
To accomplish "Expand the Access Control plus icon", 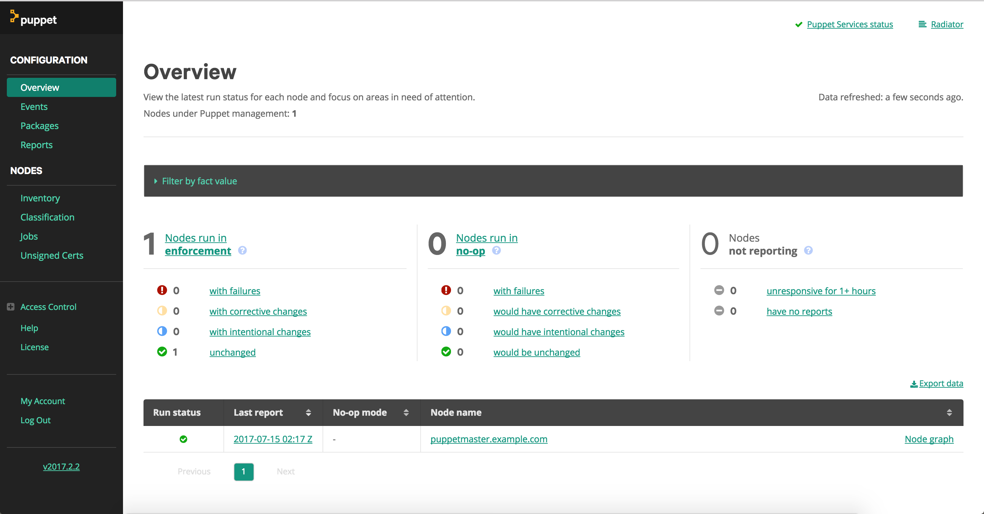I will (11, 307).
